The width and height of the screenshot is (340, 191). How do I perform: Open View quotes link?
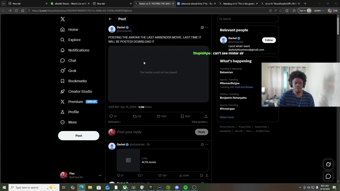pyautogui.click(x=200, y=122)
